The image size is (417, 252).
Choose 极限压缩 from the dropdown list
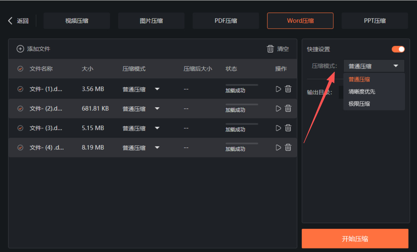tap(359, 104)
